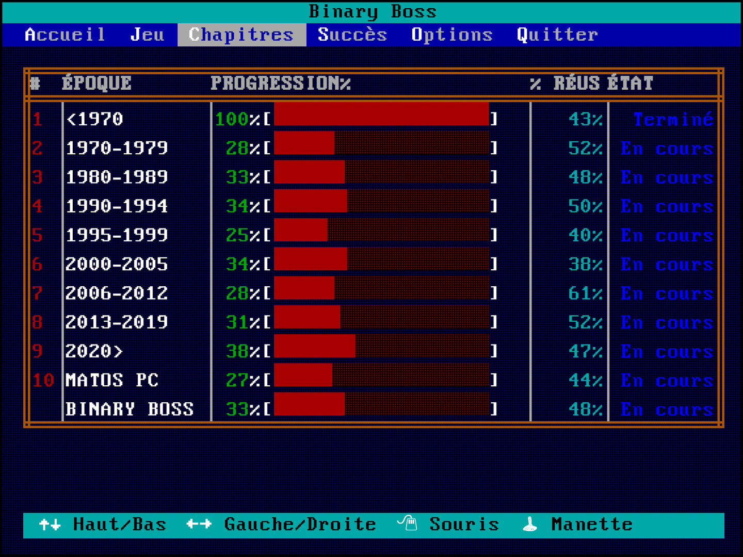The width and height of the screenshot is (743, 557).
Task: Open the Jeu menu
Action: click(147, 35)
